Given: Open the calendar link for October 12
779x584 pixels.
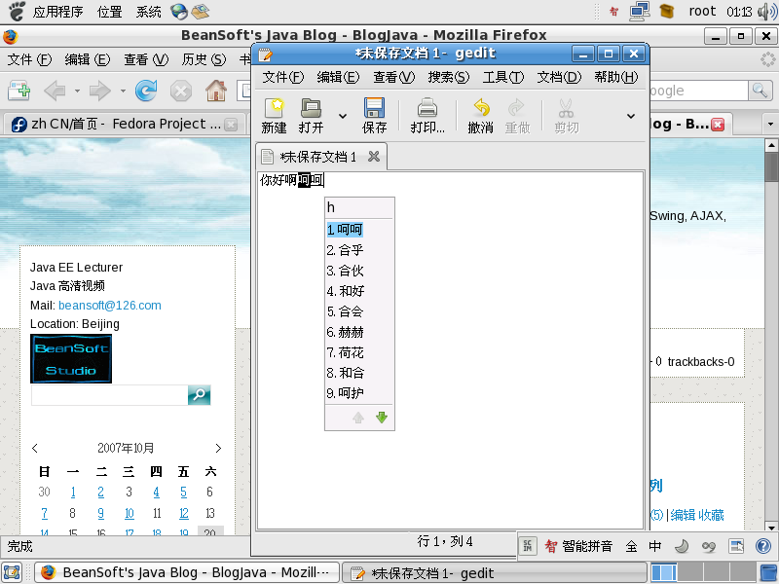Looking at the screenshot, I should (x=184, y=513).
